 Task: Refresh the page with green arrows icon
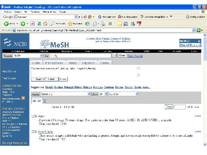tap(39, 24)
